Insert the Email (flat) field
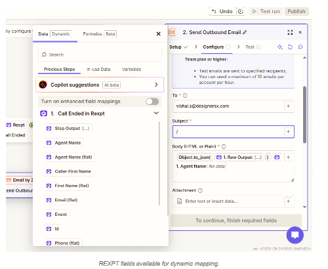 pyautogui.click(x=62, y=200)
